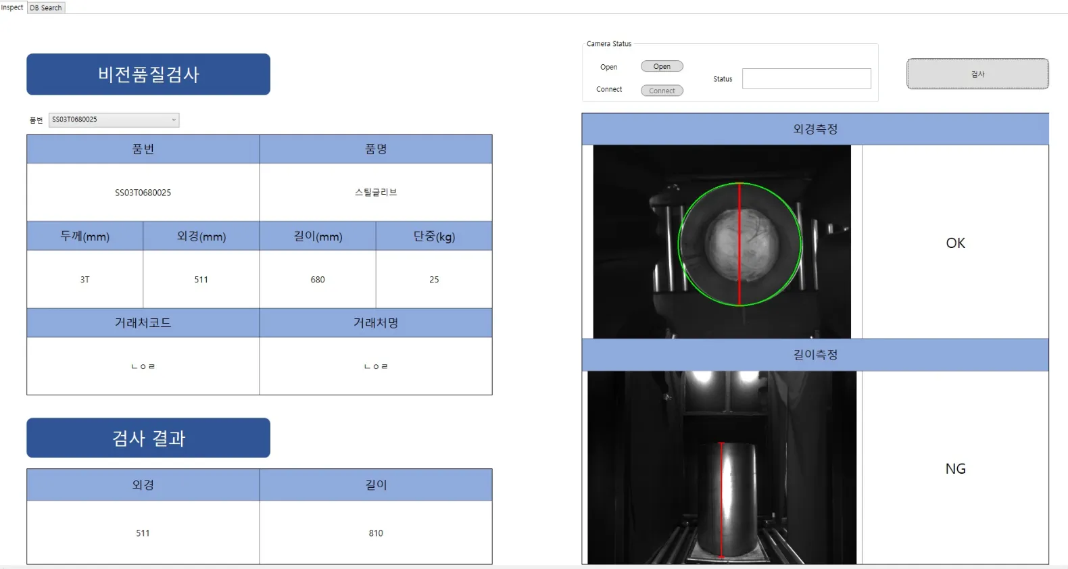The height and width of the screenshot is (569, 1068).
Task: Select the Inspect tab
Action: tap(12, 7)
